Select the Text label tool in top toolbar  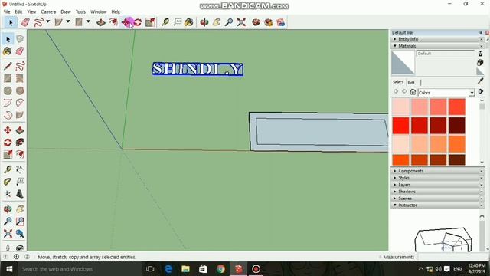click(178, 22)
